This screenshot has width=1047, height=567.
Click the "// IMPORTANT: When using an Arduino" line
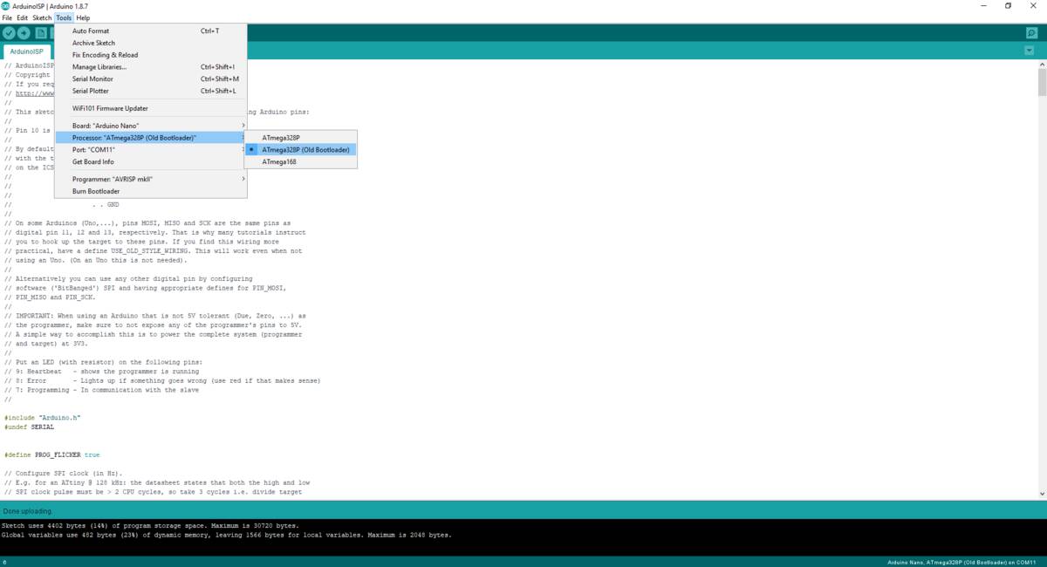pos(155,316)
